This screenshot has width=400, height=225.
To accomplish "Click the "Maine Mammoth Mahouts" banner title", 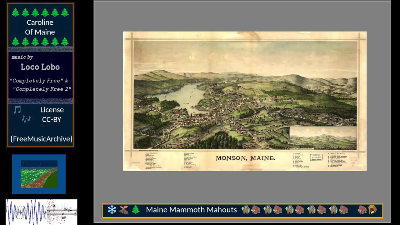I will [x=191, y=210].
